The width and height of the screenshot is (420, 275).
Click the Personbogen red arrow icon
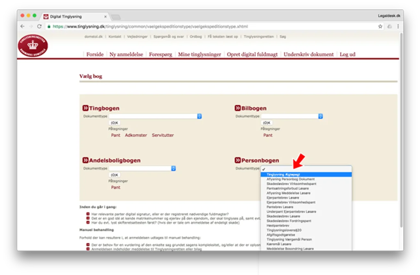point(237,160)
